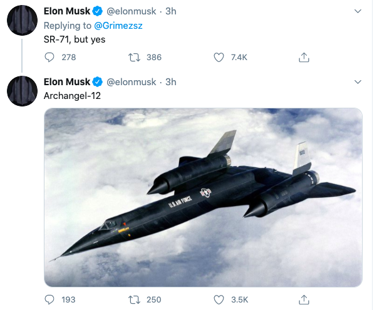This screenshot has width=377, height=310.
Task: Share the Archangel-12 tweet
Action: point(304,300)
